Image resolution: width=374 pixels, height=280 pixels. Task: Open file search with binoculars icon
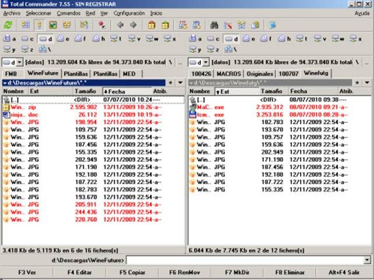[214, 25]
